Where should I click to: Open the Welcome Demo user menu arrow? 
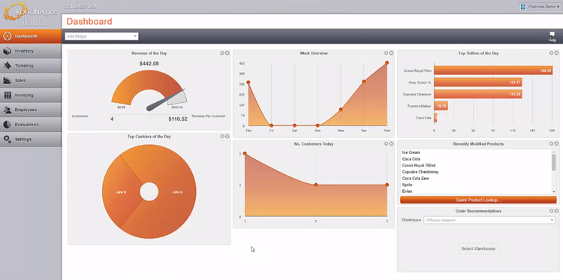558,7
